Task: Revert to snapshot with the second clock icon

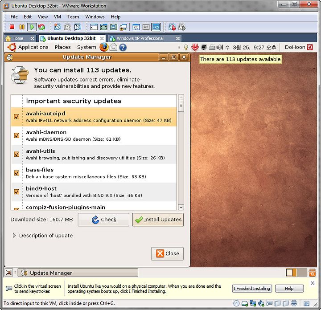Action: tap(68, 27)
